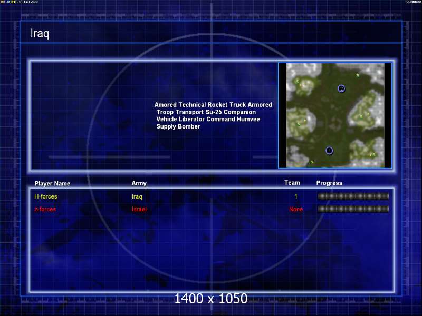The height and width of the screenshot is (316, 422).
Task: Click start position marker 1 on minimap
Action: (329, 151)
